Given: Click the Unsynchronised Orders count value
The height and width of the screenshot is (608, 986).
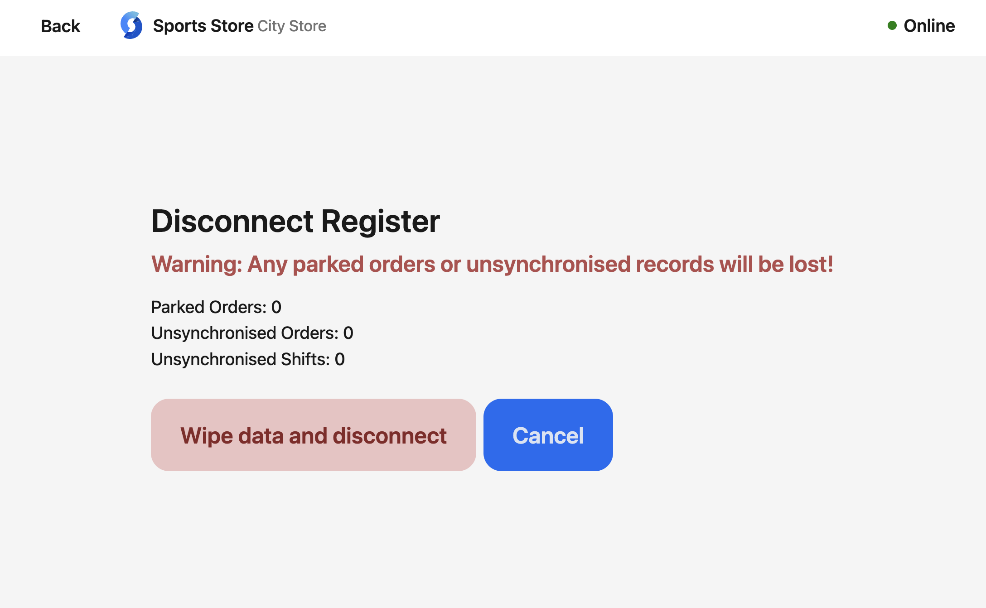Looking at the screenshot, I should pos(348,333).
